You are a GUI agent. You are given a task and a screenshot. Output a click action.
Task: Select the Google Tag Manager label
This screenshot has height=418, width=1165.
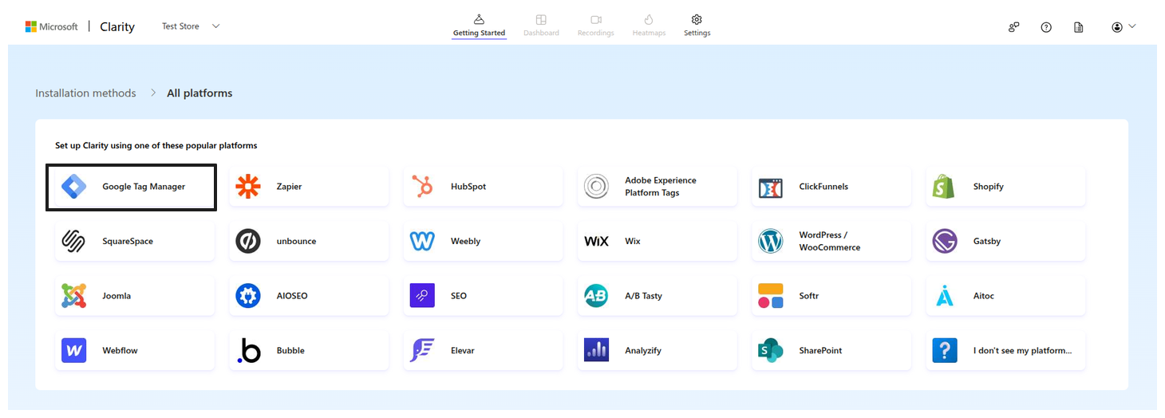coord(144,187)
